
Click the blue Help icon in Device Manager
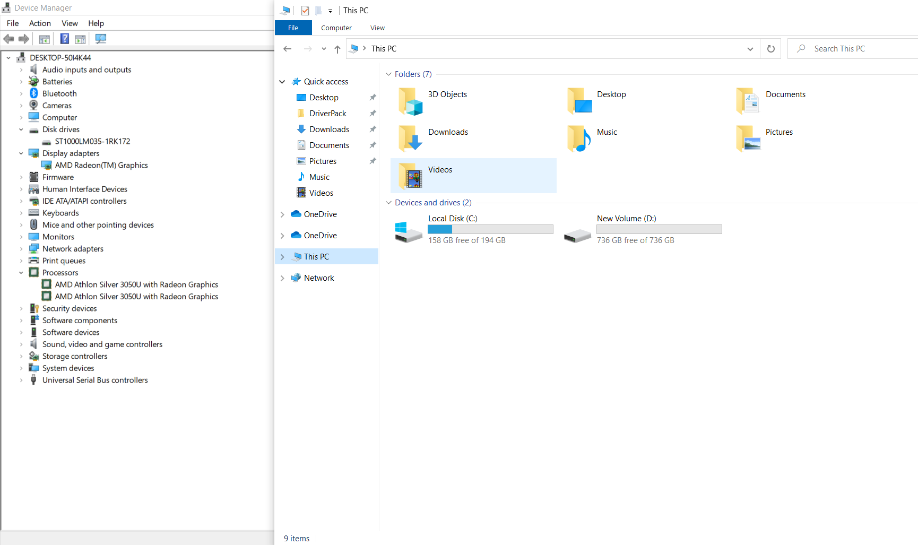(64, 39)
